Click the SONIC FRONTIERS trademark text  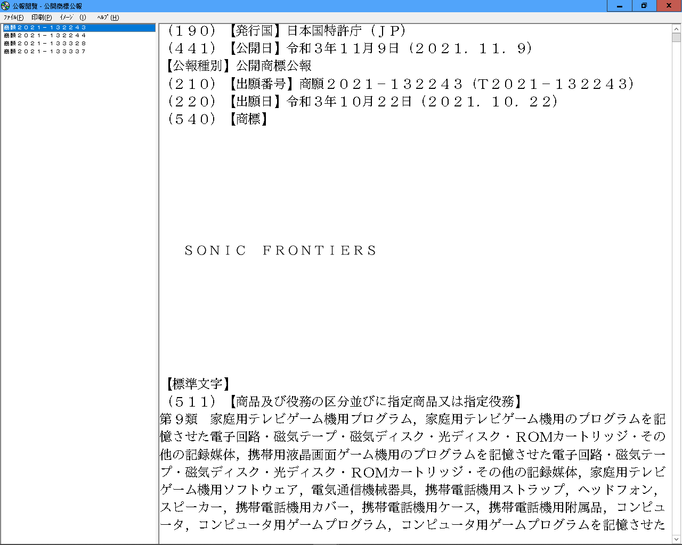pos(281,251)
